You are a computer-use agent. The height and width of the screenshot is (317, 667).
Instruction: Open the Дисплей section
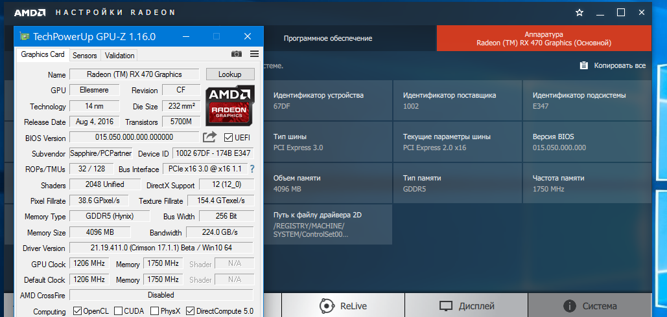466,305
